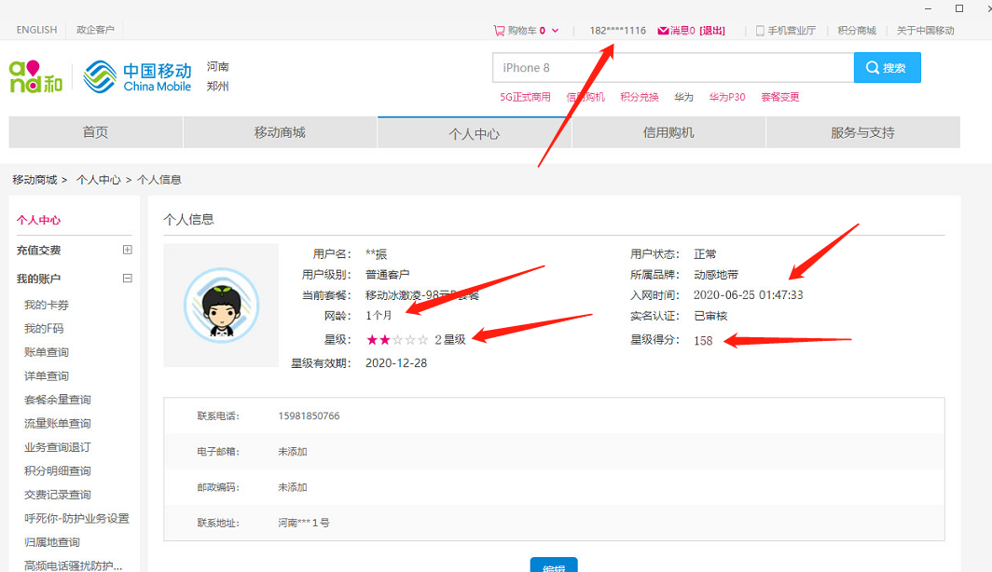This screenshot has height=572, width=992.
Task: Select the address value 河南***1号
Action: 304,523
